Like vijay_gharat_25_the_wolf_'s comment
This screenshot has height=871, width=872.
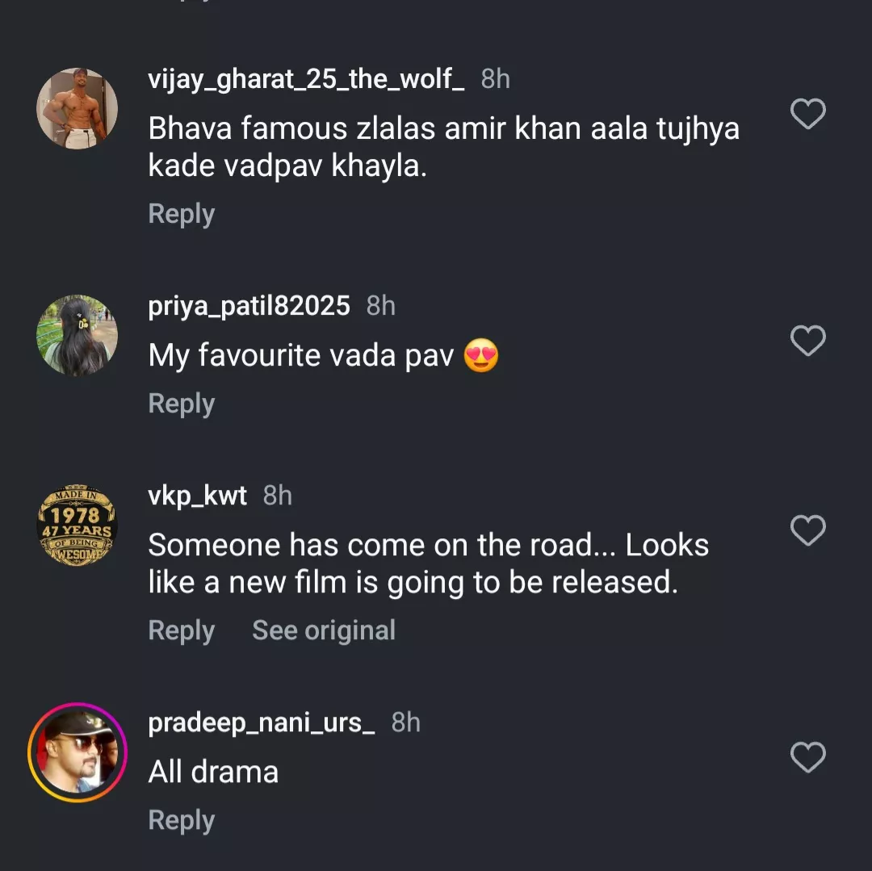807,114
